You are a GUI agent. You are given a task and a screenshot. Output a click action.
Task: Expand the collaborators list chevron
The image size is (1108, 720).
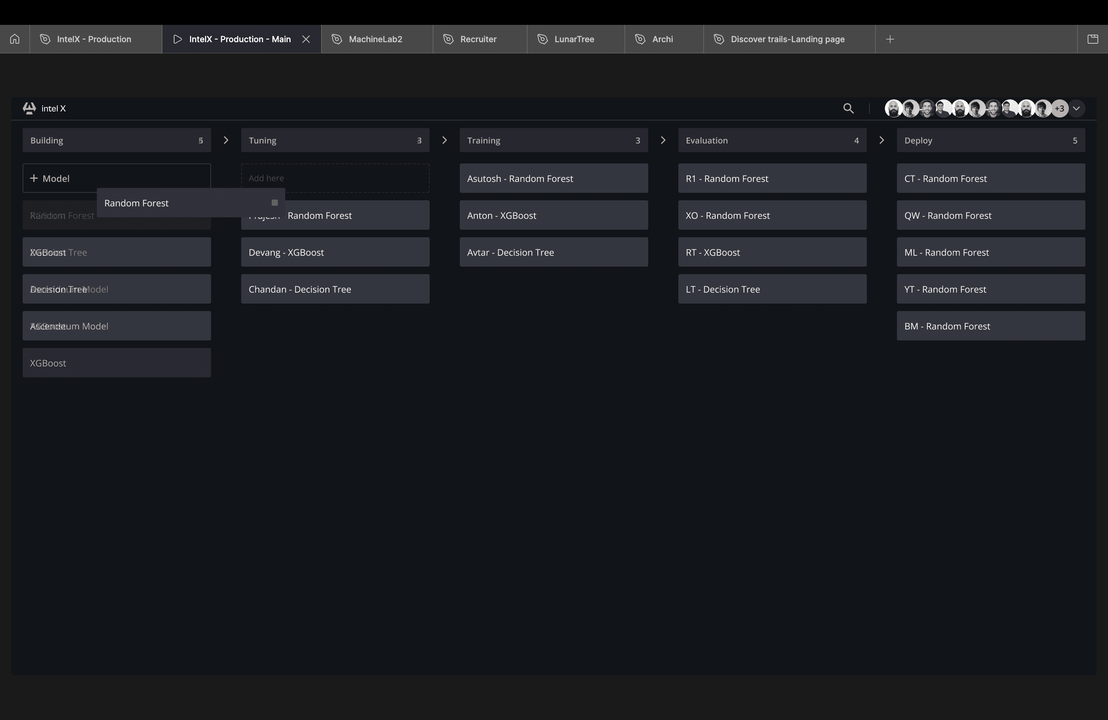[1076, 108]
